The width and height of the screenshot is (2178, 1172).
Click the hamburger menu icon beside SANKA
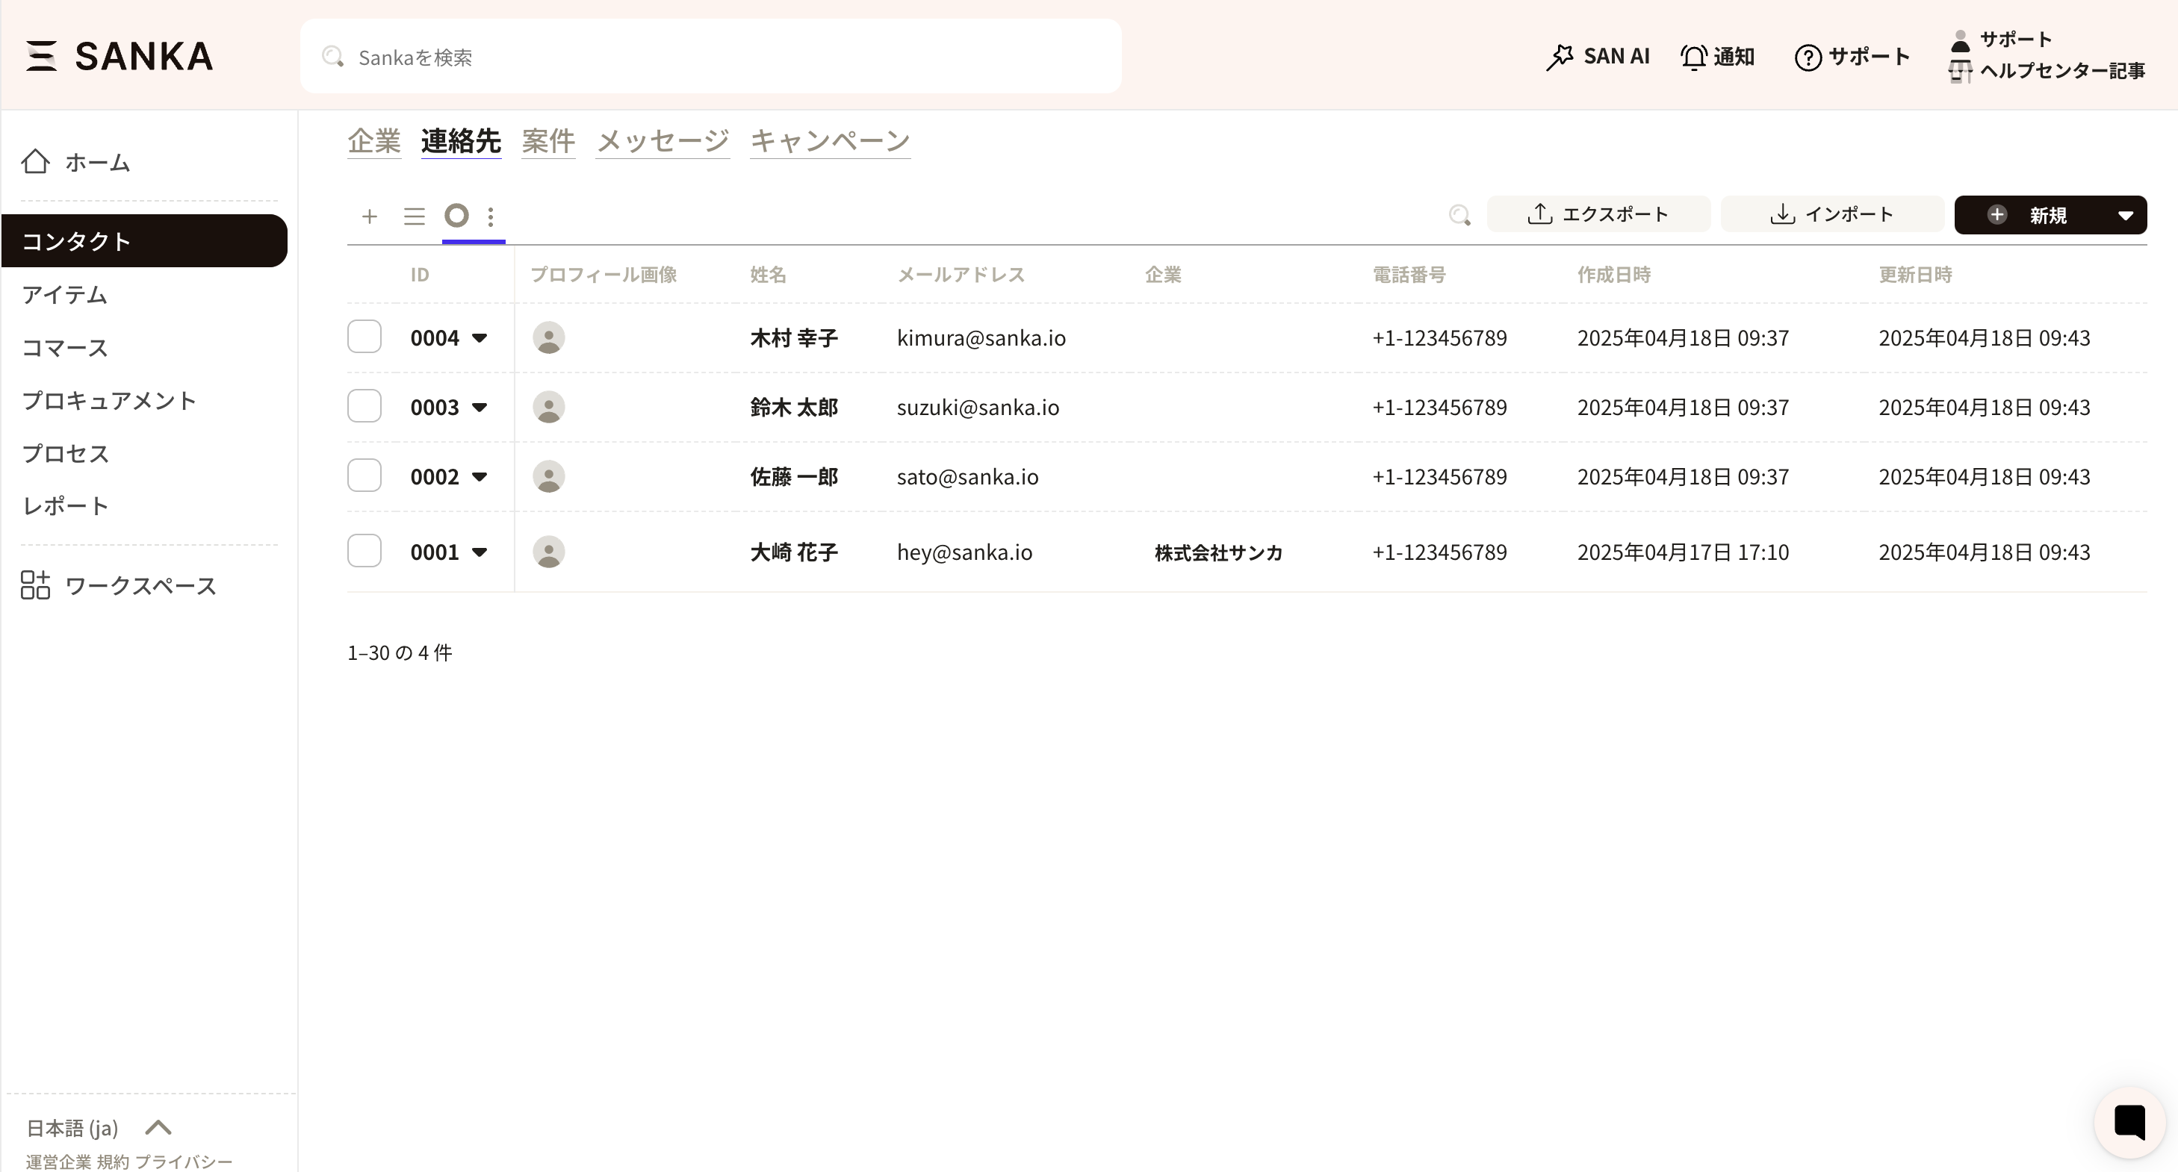point(40,56)
